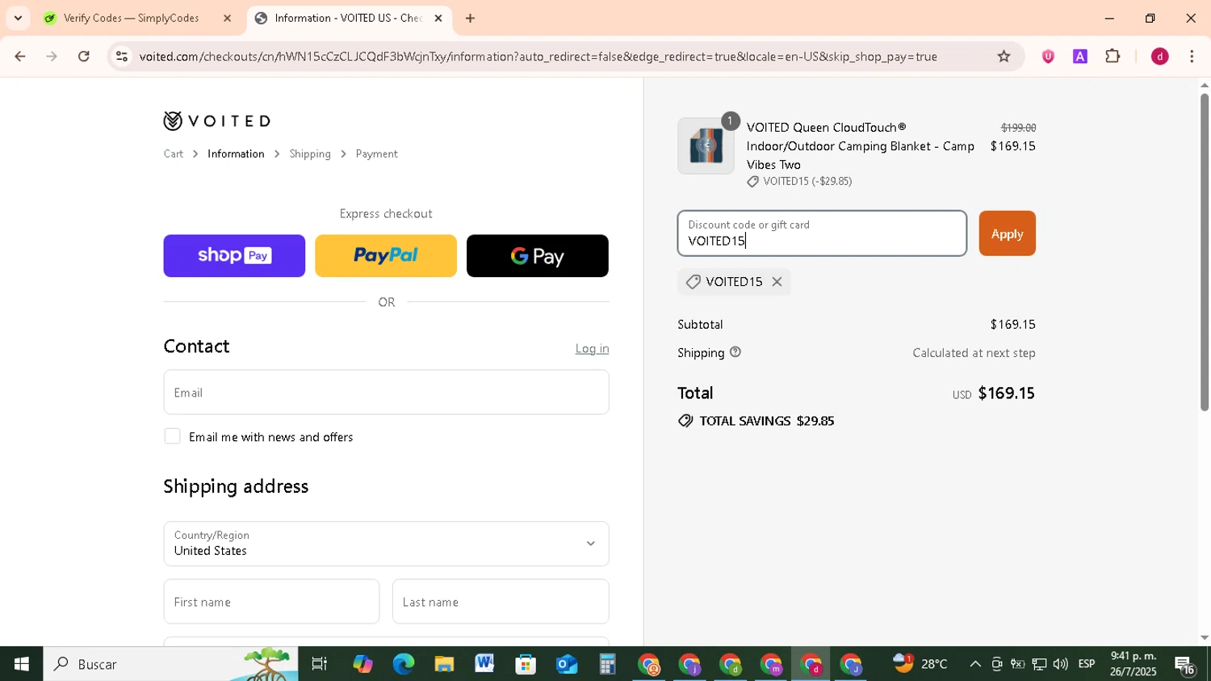Open the network icon in system tray
This screenshot has width=1211, height=681.
tap(1039, 664)
